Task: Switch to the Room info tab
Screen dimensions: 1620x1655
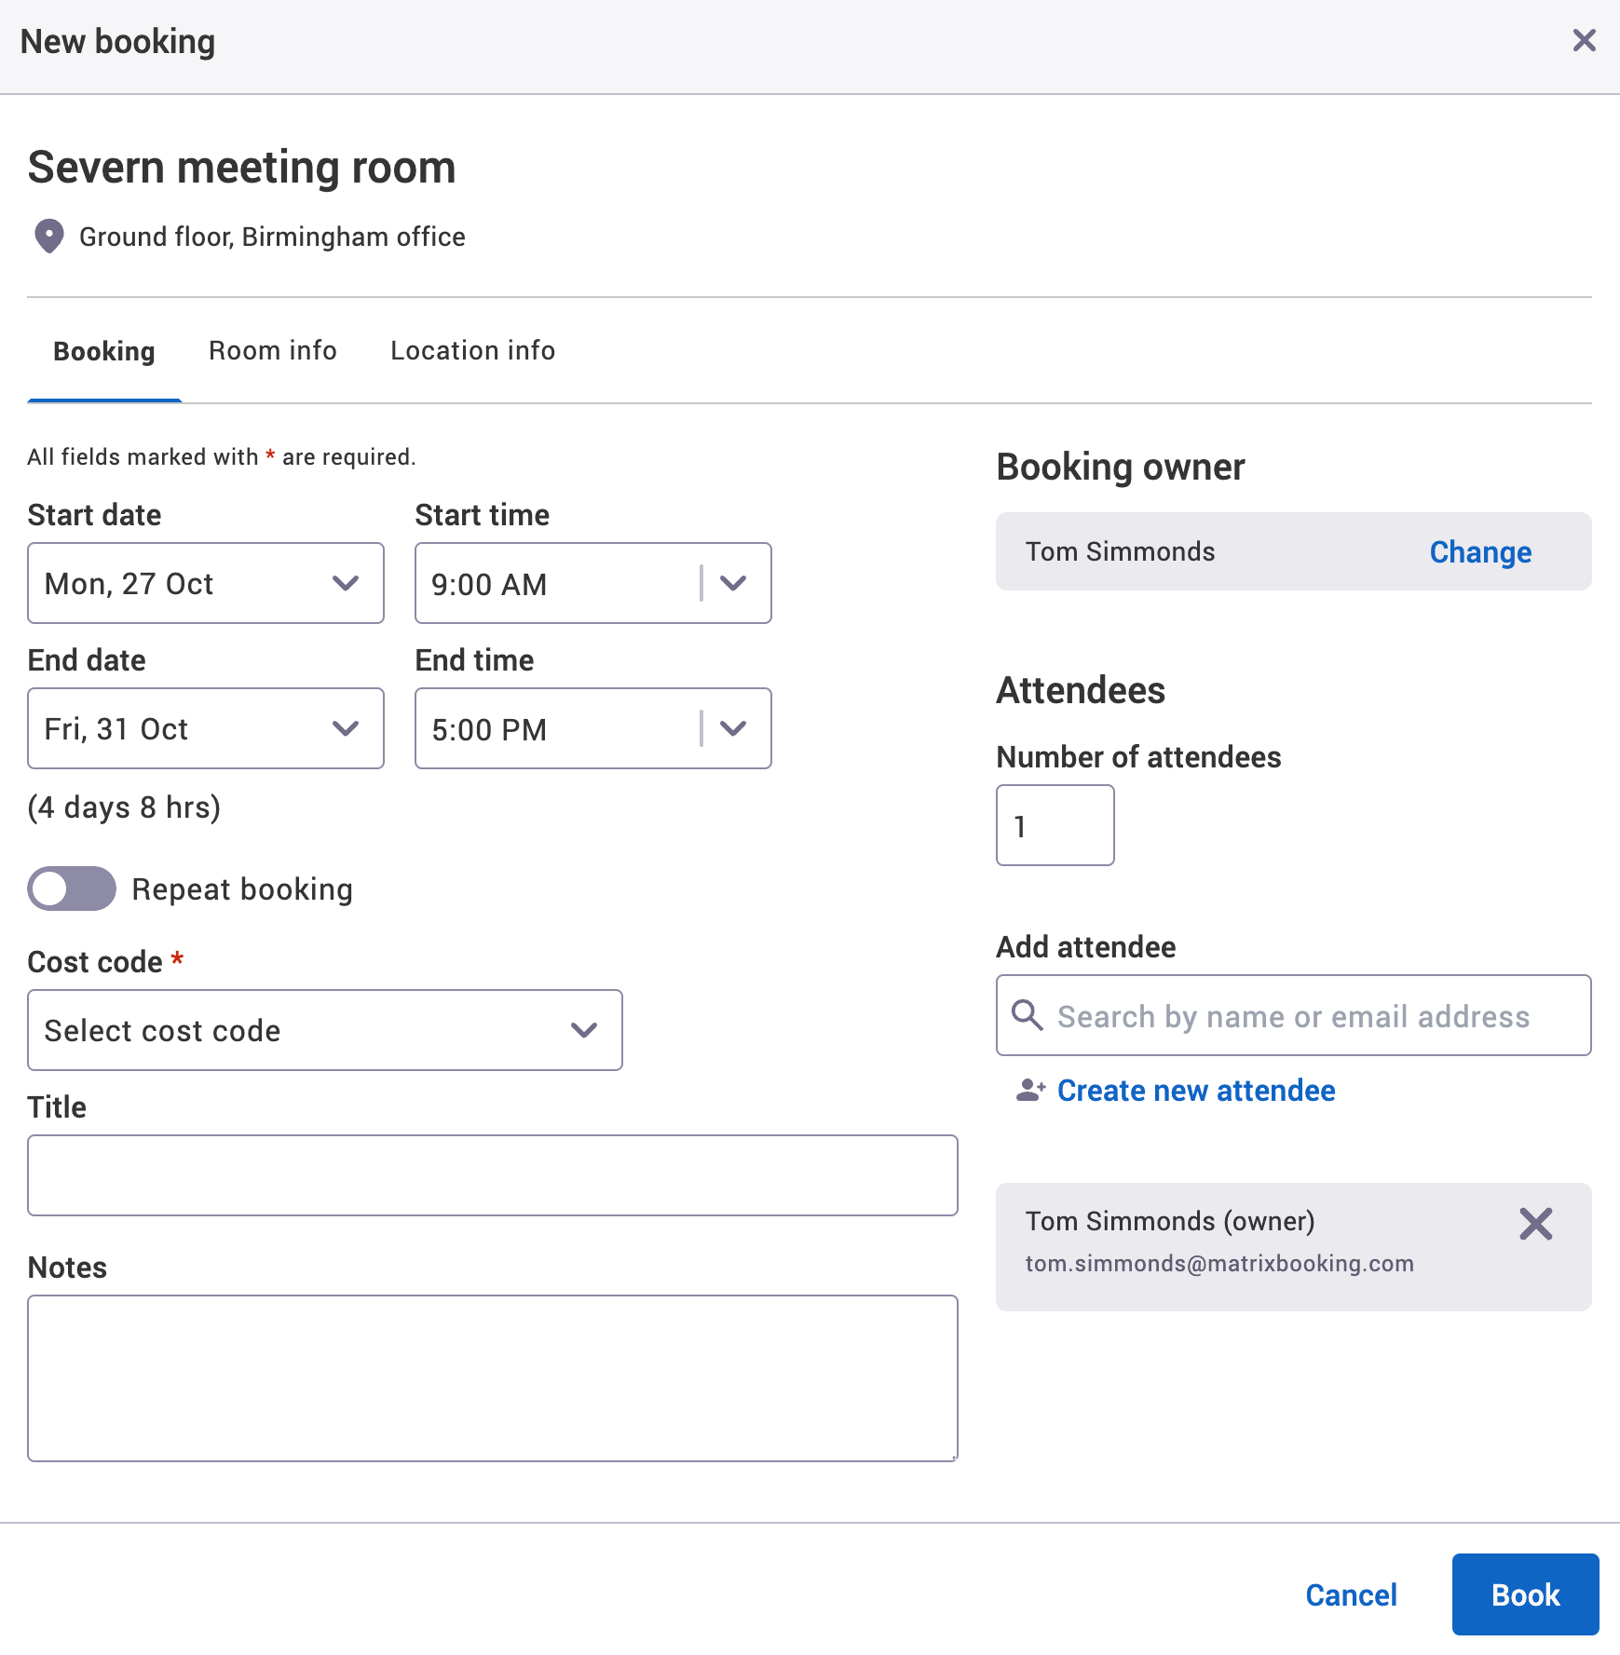Action: (x=272, y=350)
